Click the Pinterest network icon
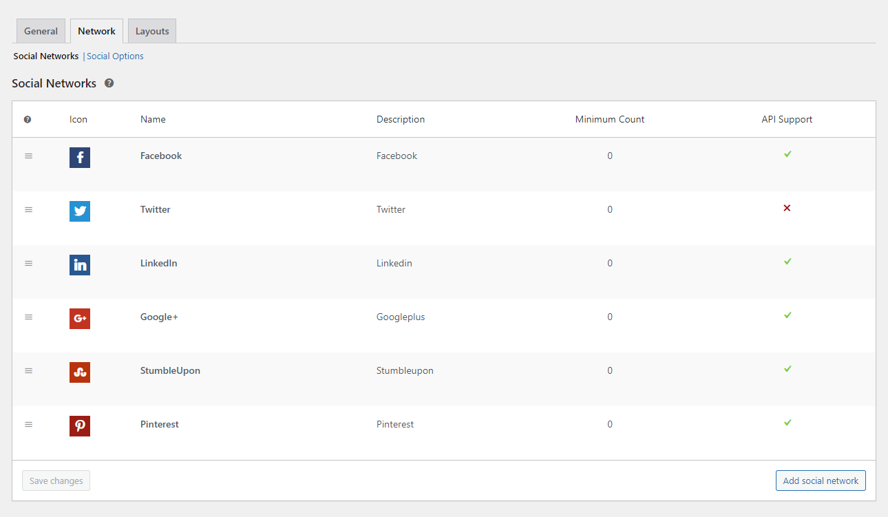888x517 pixels. (80, 426)
